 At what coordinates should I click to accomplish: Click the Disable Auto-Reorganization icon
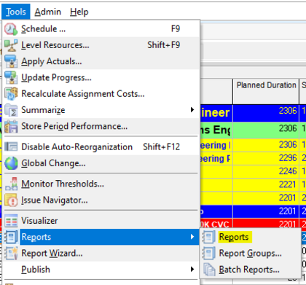point(11,147)
